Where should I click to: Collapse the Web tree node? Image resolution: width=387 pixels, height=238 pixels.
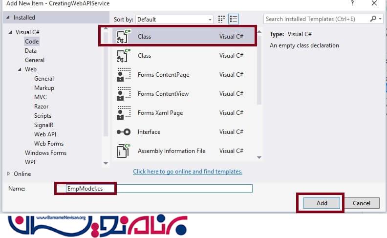coord(20,69)
